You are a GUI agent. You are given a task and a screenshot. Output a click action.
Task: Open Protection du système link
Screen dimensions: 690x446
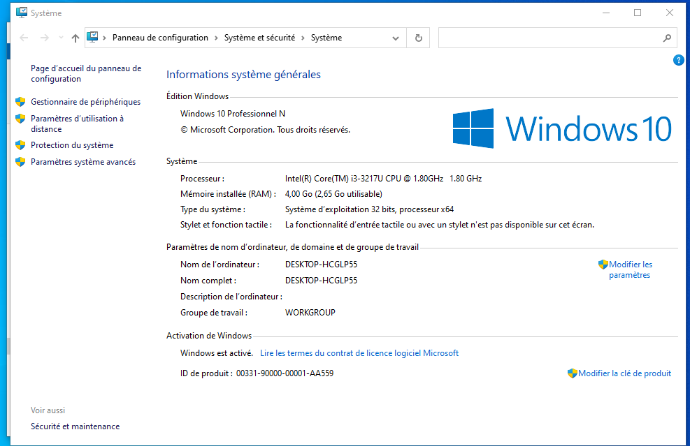[72, 145]
